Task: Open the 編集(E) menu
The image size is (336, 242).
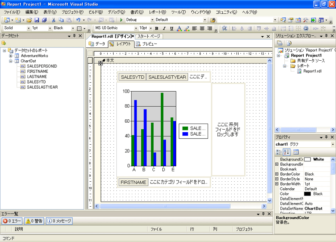Action: 32,12
